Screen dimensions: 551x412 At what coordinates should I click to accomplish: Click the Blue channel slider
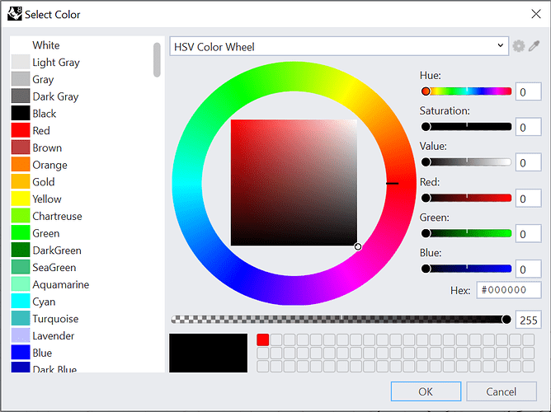[466, 269]
